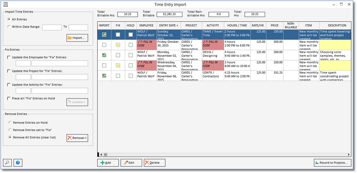Viewport: 357px width, 173px height.
Task: Click the ACTIVITY column header
Action: click(x=213, y=25)
